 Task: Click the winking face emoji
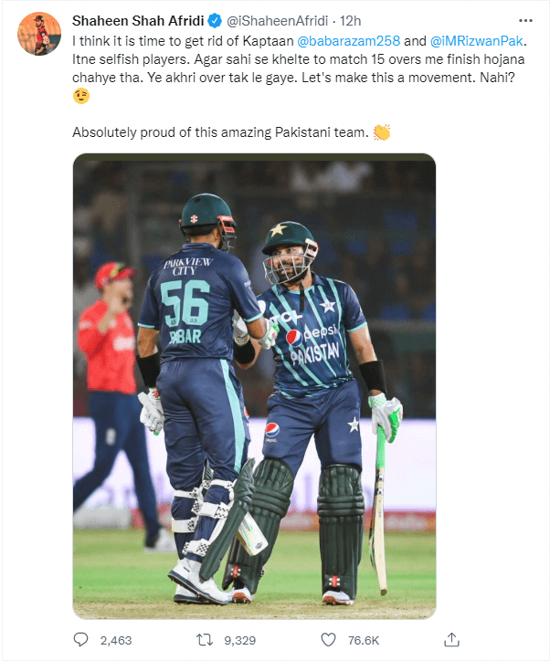81,96
